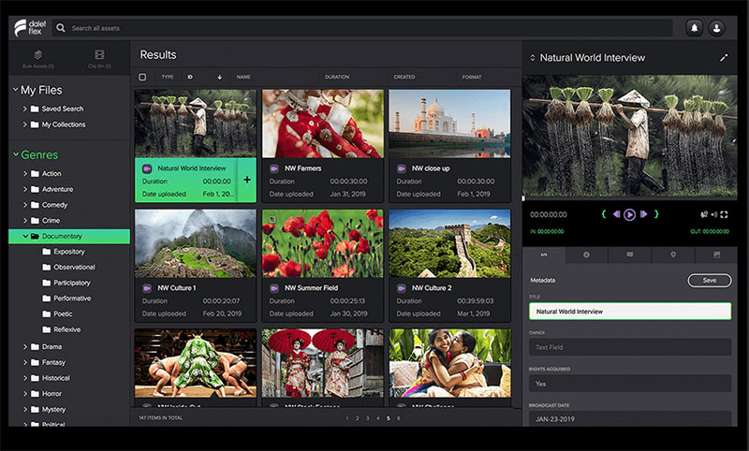Open the Taj Mahal NW close up thumbnail
This screenshot has height=451, width=749.
[449, 124]
